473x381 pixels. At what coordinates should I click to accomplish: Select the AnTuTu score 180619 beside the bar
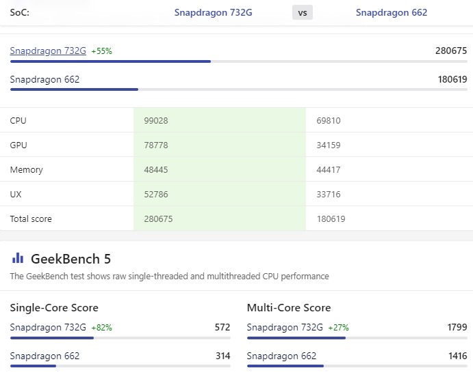coord(452,79)
